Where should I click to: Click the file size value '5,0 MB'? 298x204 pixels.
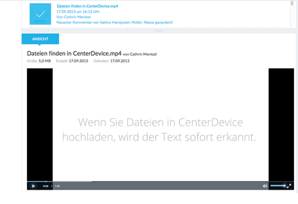tap(44, 61)
